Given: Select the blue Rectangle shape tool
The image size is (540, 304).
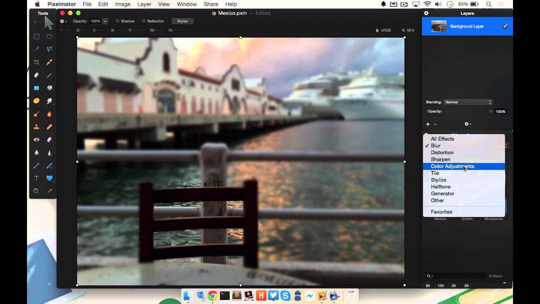Looking at the screenshot, I should (x=37, y=88).
